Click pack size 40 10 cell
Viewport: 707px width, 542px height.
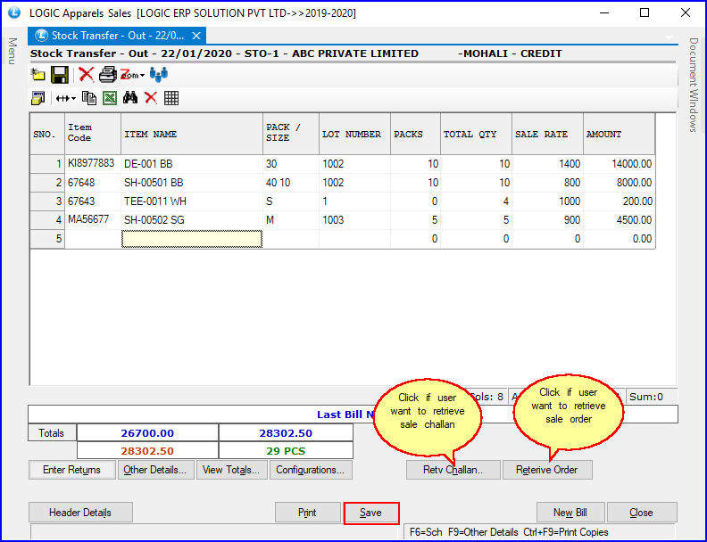[290, 183]
